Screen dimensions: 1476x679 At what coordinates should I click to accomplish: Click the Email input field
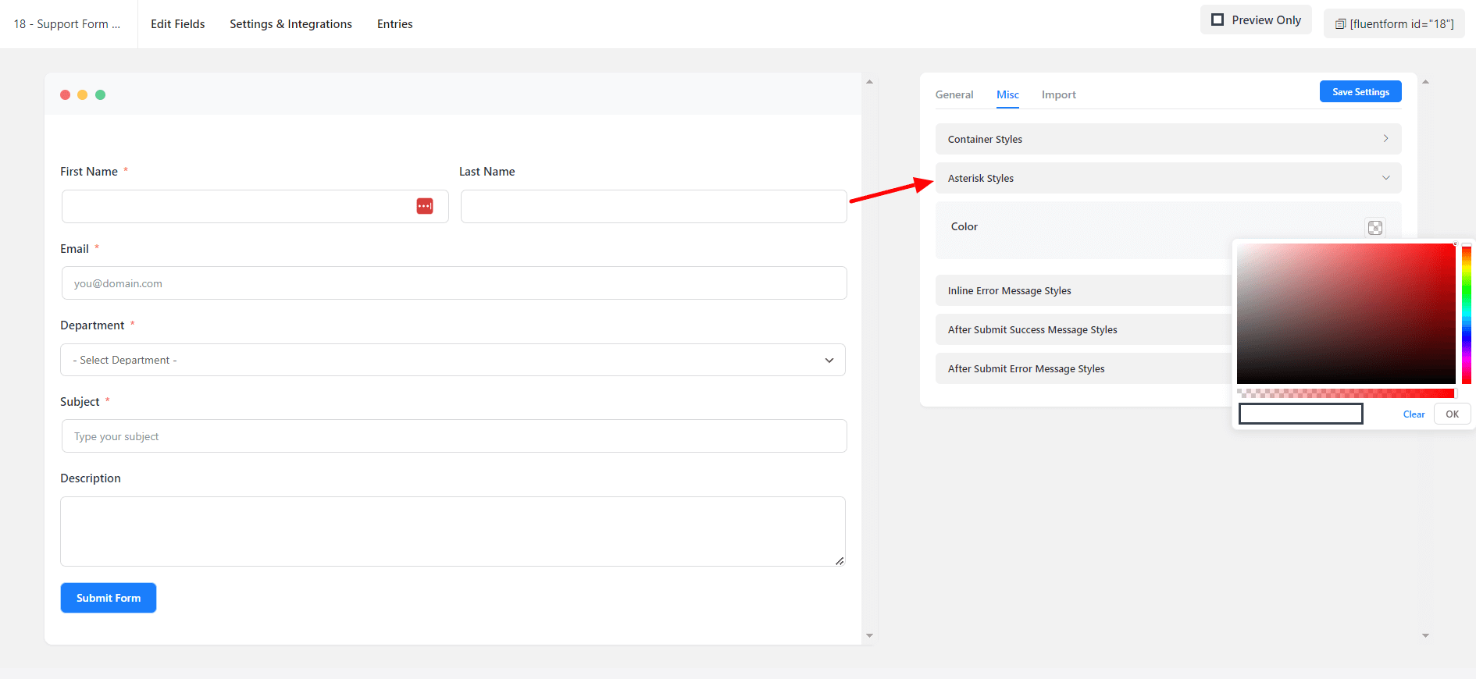tap(453, 283)
